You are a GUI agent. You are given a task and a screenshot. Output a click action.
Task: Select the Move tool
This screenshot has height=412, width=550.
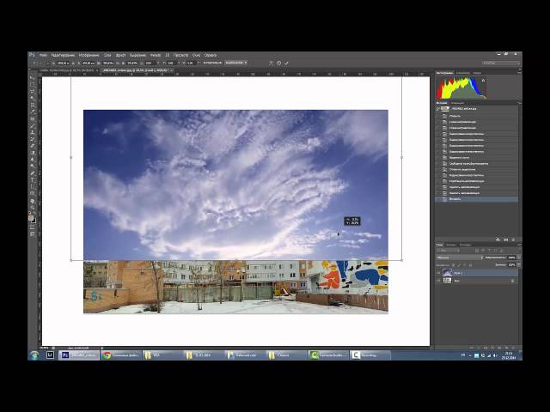33,78
